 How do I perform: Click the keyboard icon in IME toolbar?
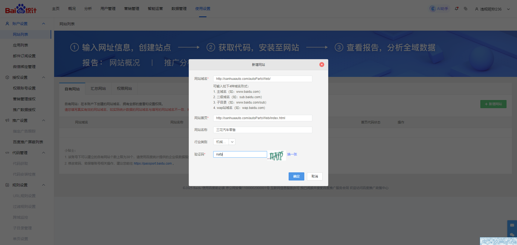point(501,242)
